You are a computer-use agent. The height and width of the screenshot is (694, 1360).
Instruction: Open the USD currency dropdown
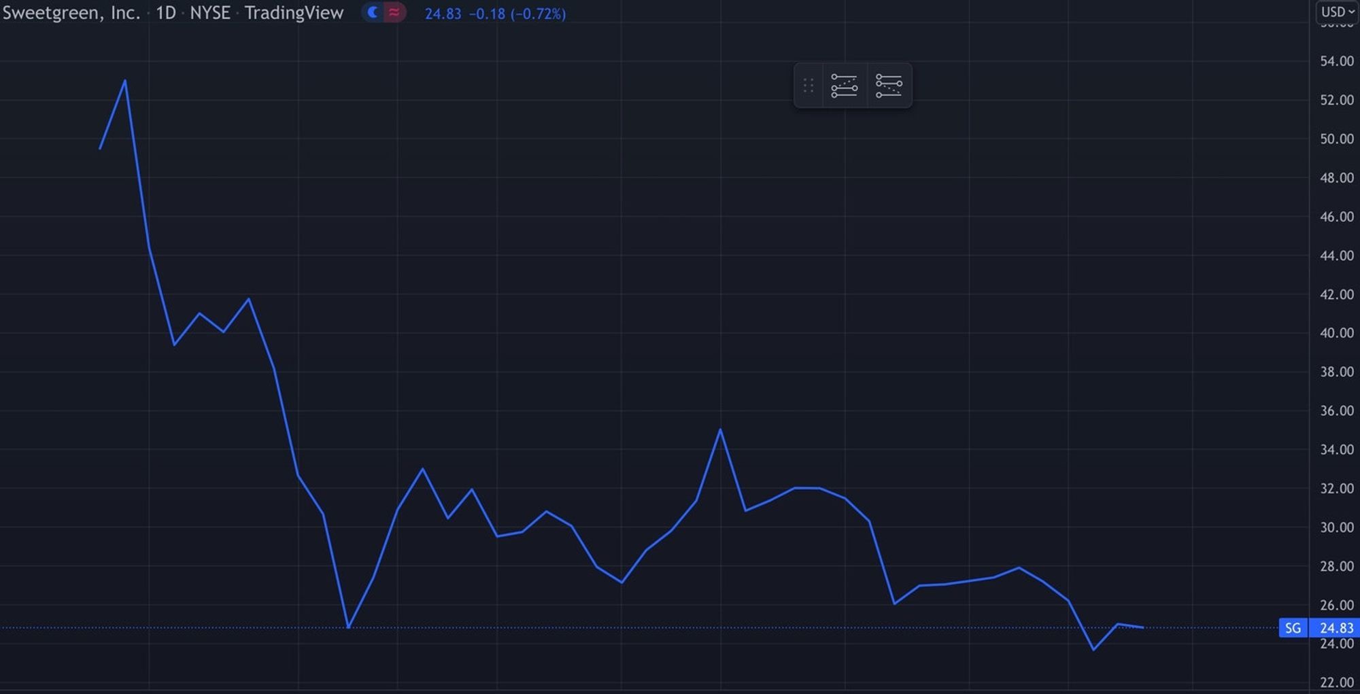1337,12
